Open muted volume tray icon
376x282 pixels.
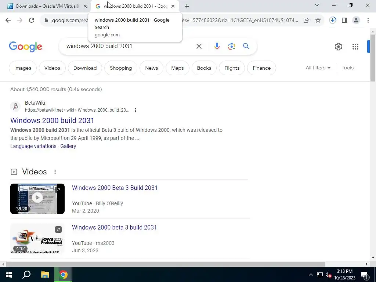(x=329, y=275)
